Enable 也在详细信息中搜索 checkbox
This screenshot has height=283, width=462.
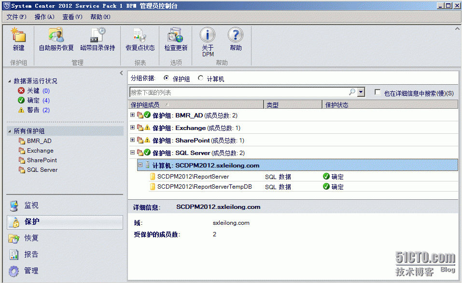click(378, 92)
